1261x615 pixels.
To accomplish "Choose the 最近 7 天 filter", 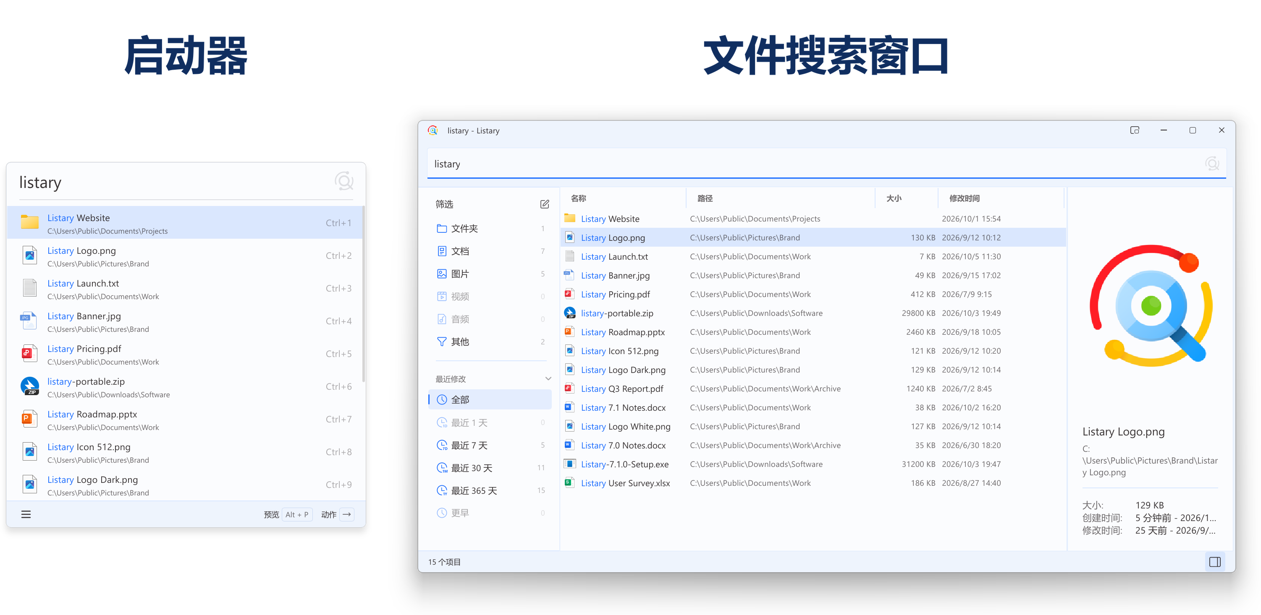I will [x=490, y=445].
